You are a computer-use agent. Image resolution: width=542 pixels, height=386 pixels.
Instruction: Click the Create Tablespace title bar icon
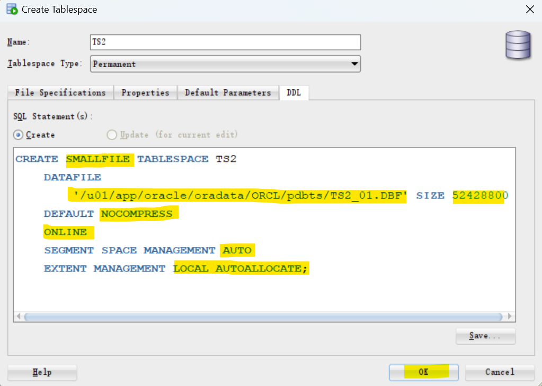(x=12, y=9)
